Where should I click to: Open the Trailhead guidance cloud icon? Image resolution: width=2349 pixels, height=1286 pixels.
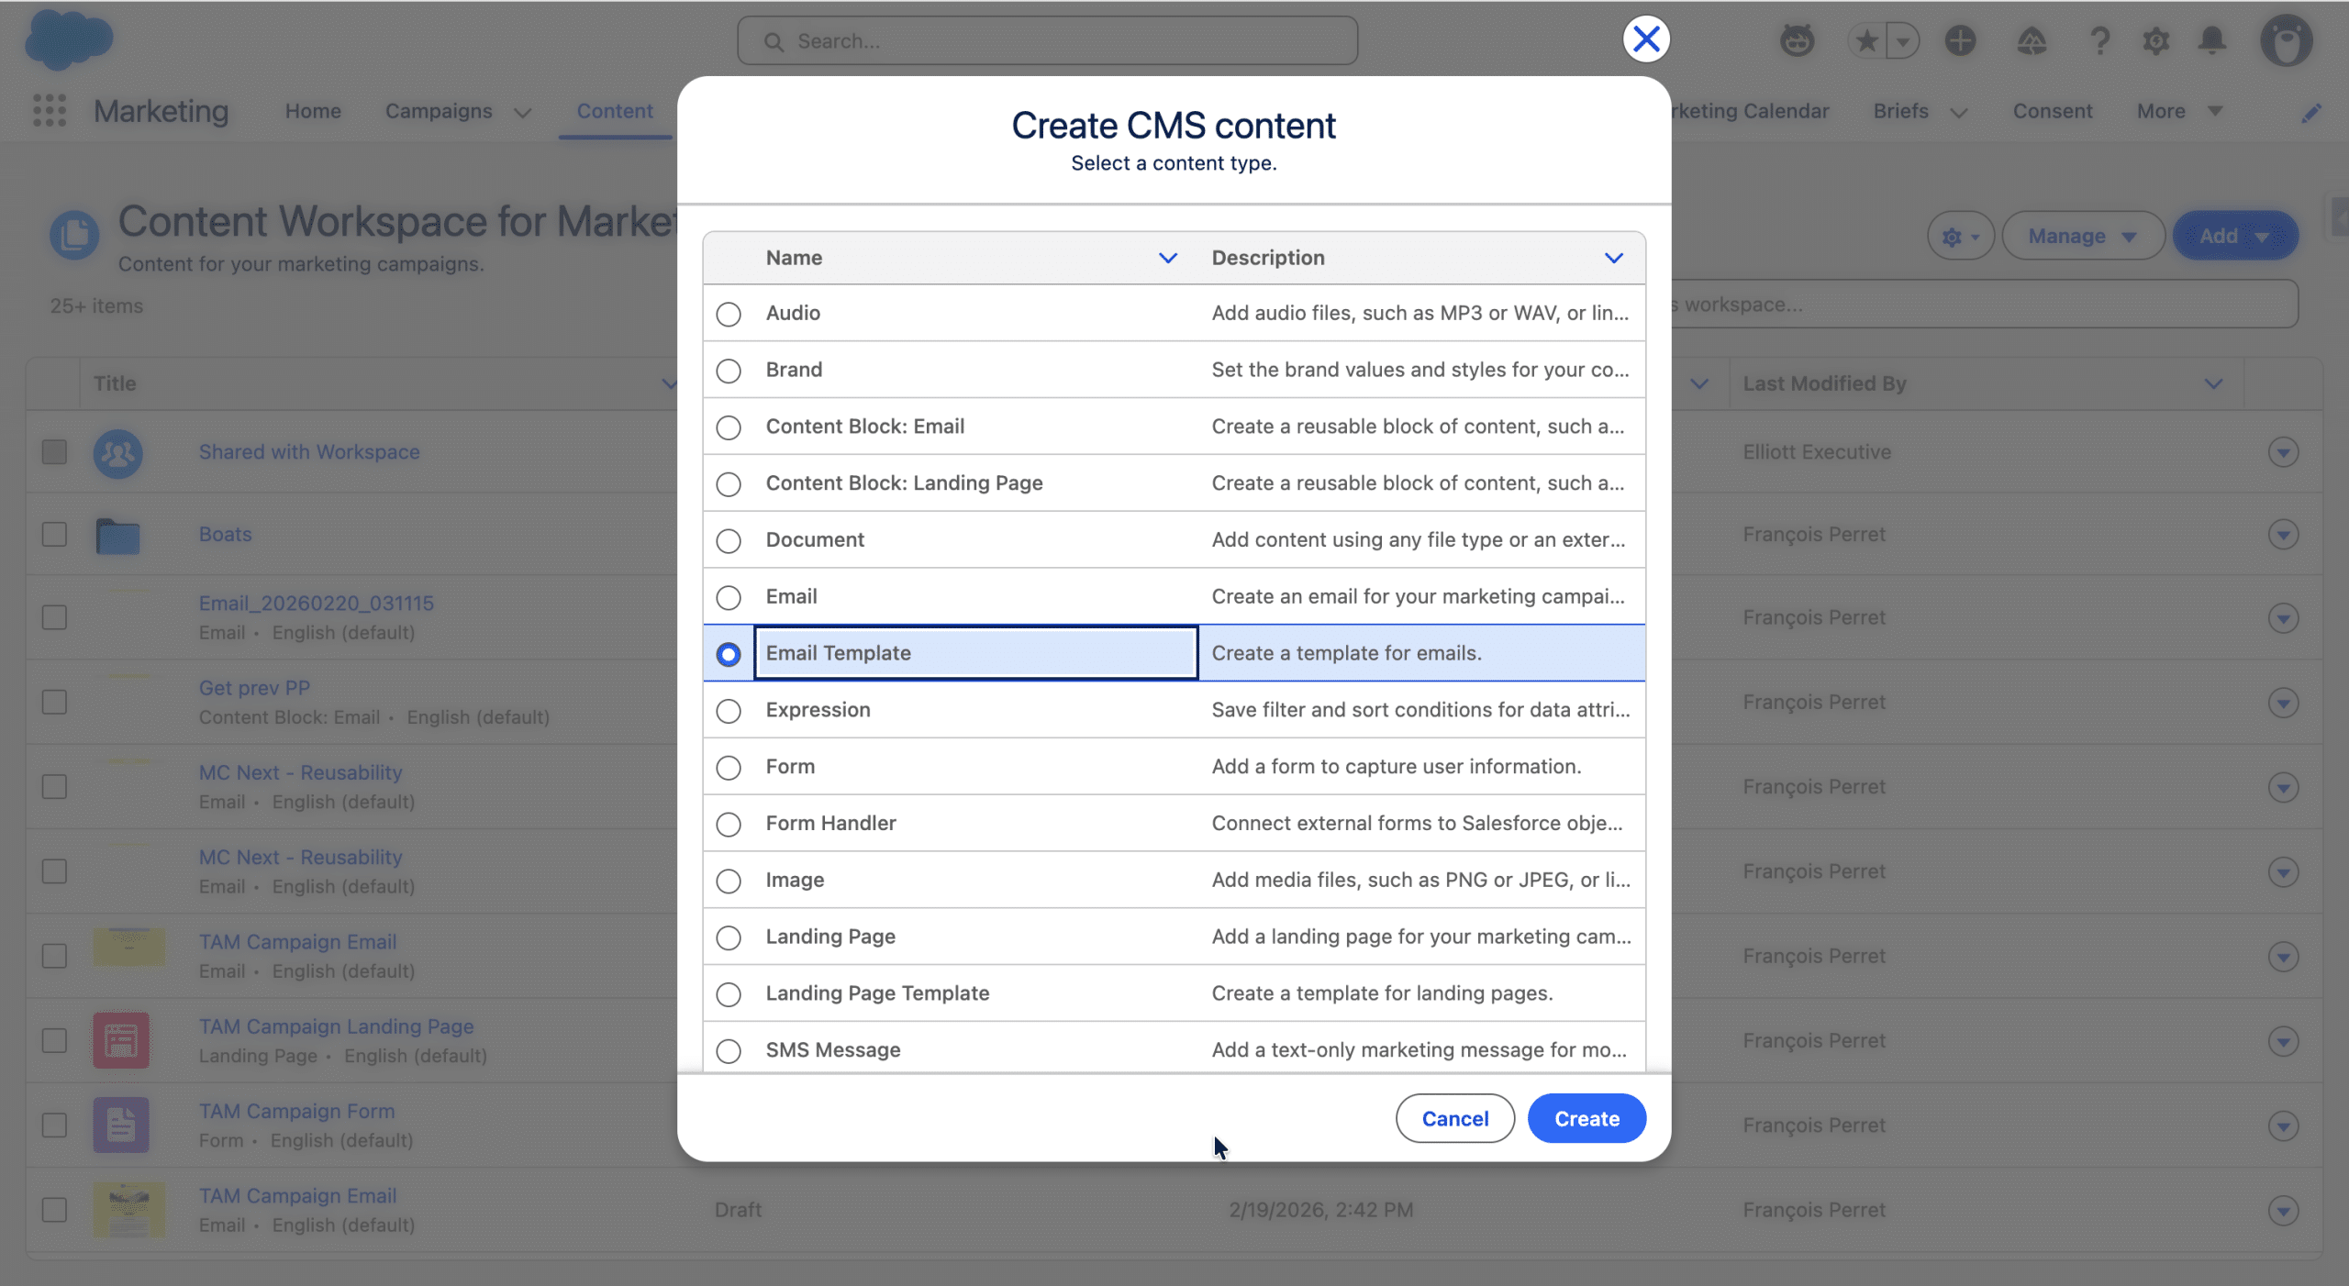click(2032, 40)
